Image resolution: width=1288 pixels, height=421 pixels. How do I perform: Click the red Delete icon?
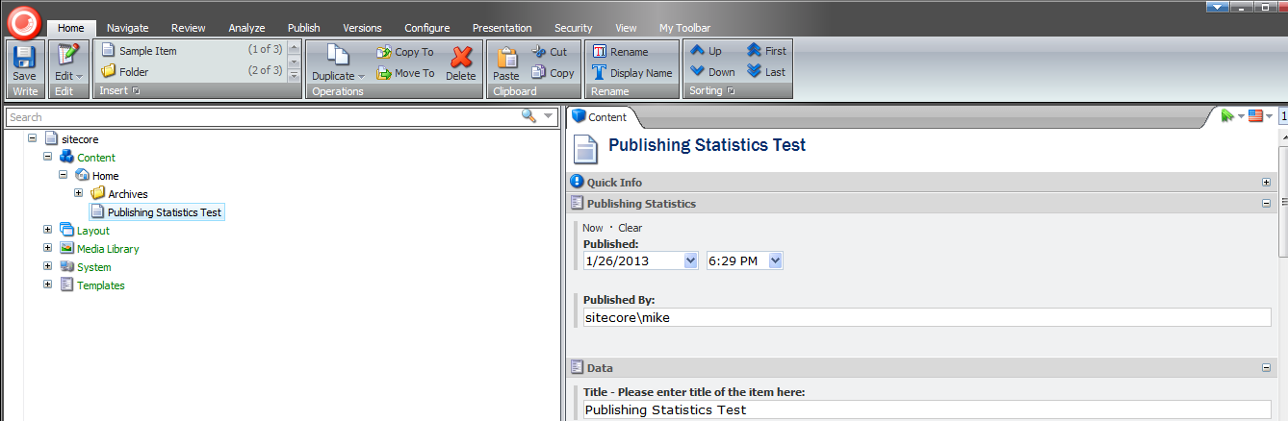pyautogui.click(x=461, y=58)
